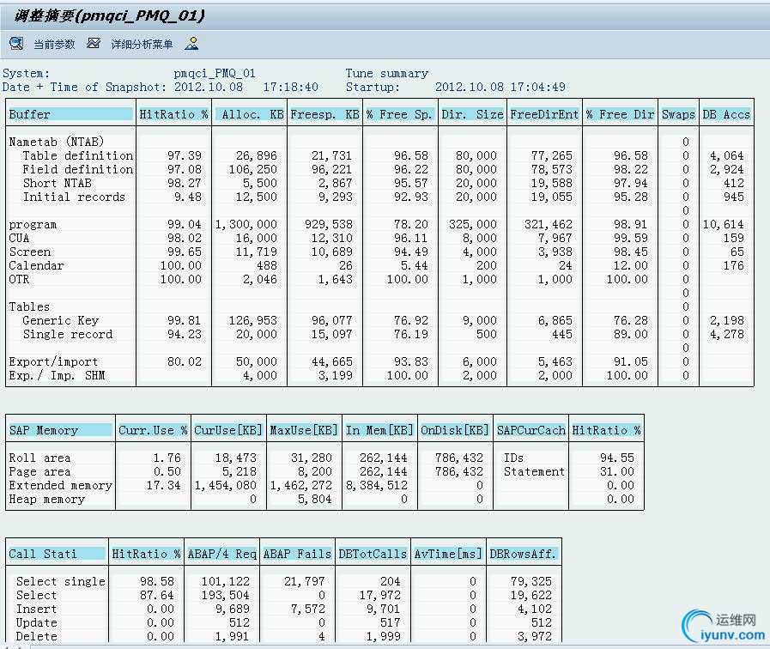This screenshot has width=770, height=649.
Task: Select the Single record row
Action: [x=379, y=334]
